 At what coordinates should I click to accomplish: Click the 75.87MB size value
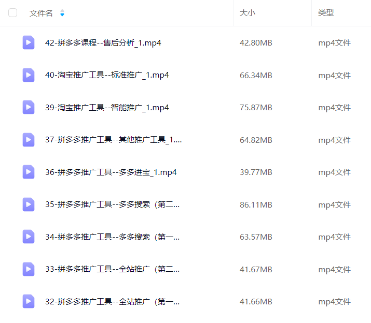point(256,108)
